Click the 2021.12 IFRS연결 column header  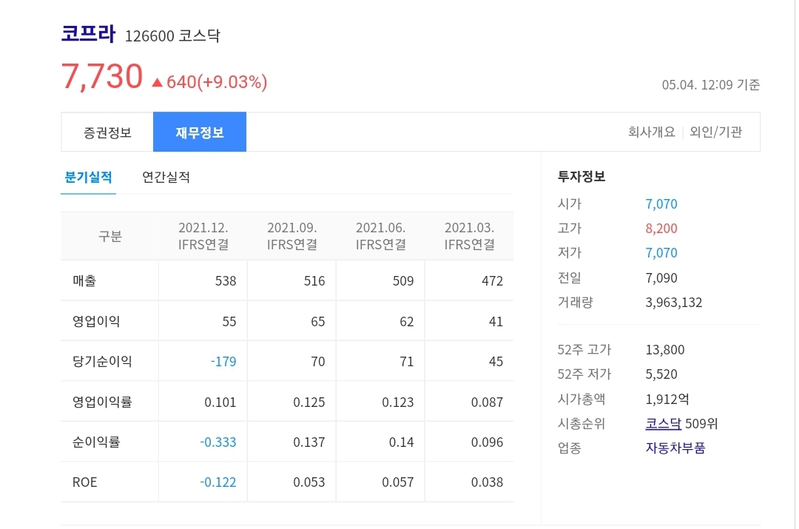pos(203,235)
